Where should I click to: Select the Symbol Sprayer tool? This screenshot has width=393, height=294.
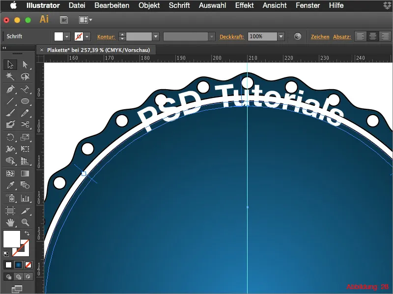click(x=10, y=198)
